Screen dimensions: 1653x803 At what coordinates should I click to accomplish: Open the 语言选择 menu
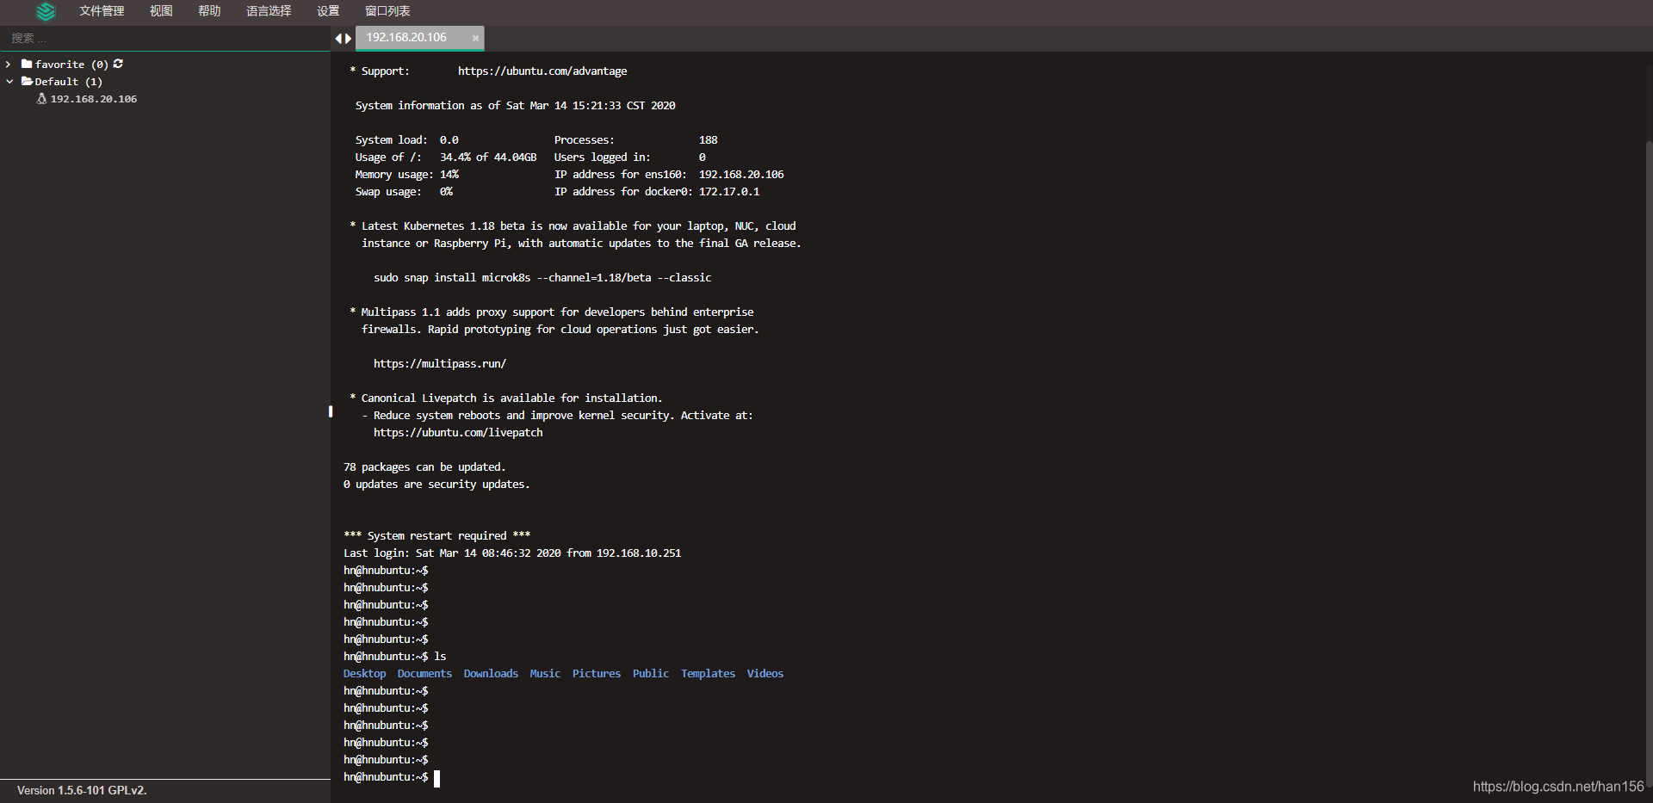click(x=269, y=11)
